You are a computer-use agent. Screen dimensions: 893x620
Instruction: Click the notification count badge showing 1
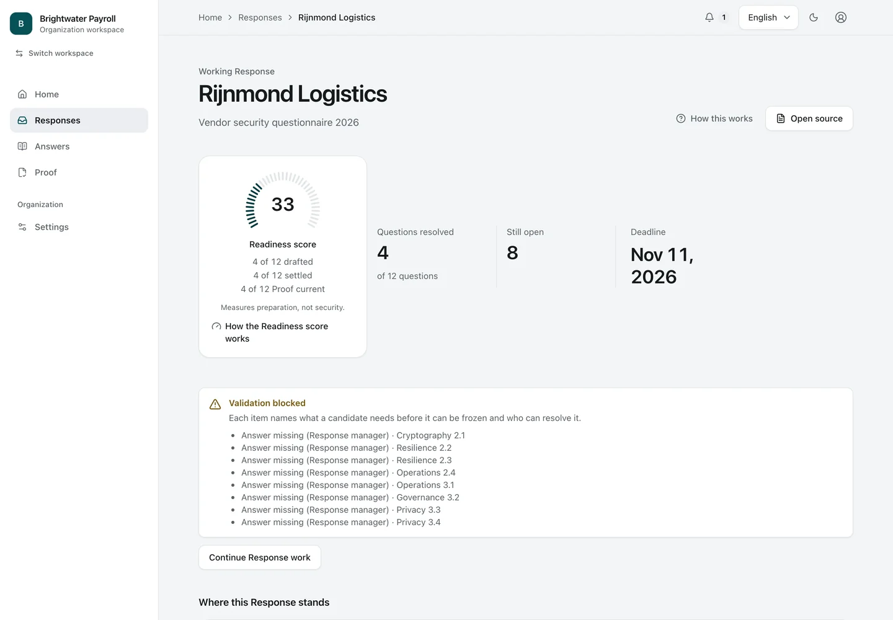[724, 17]
